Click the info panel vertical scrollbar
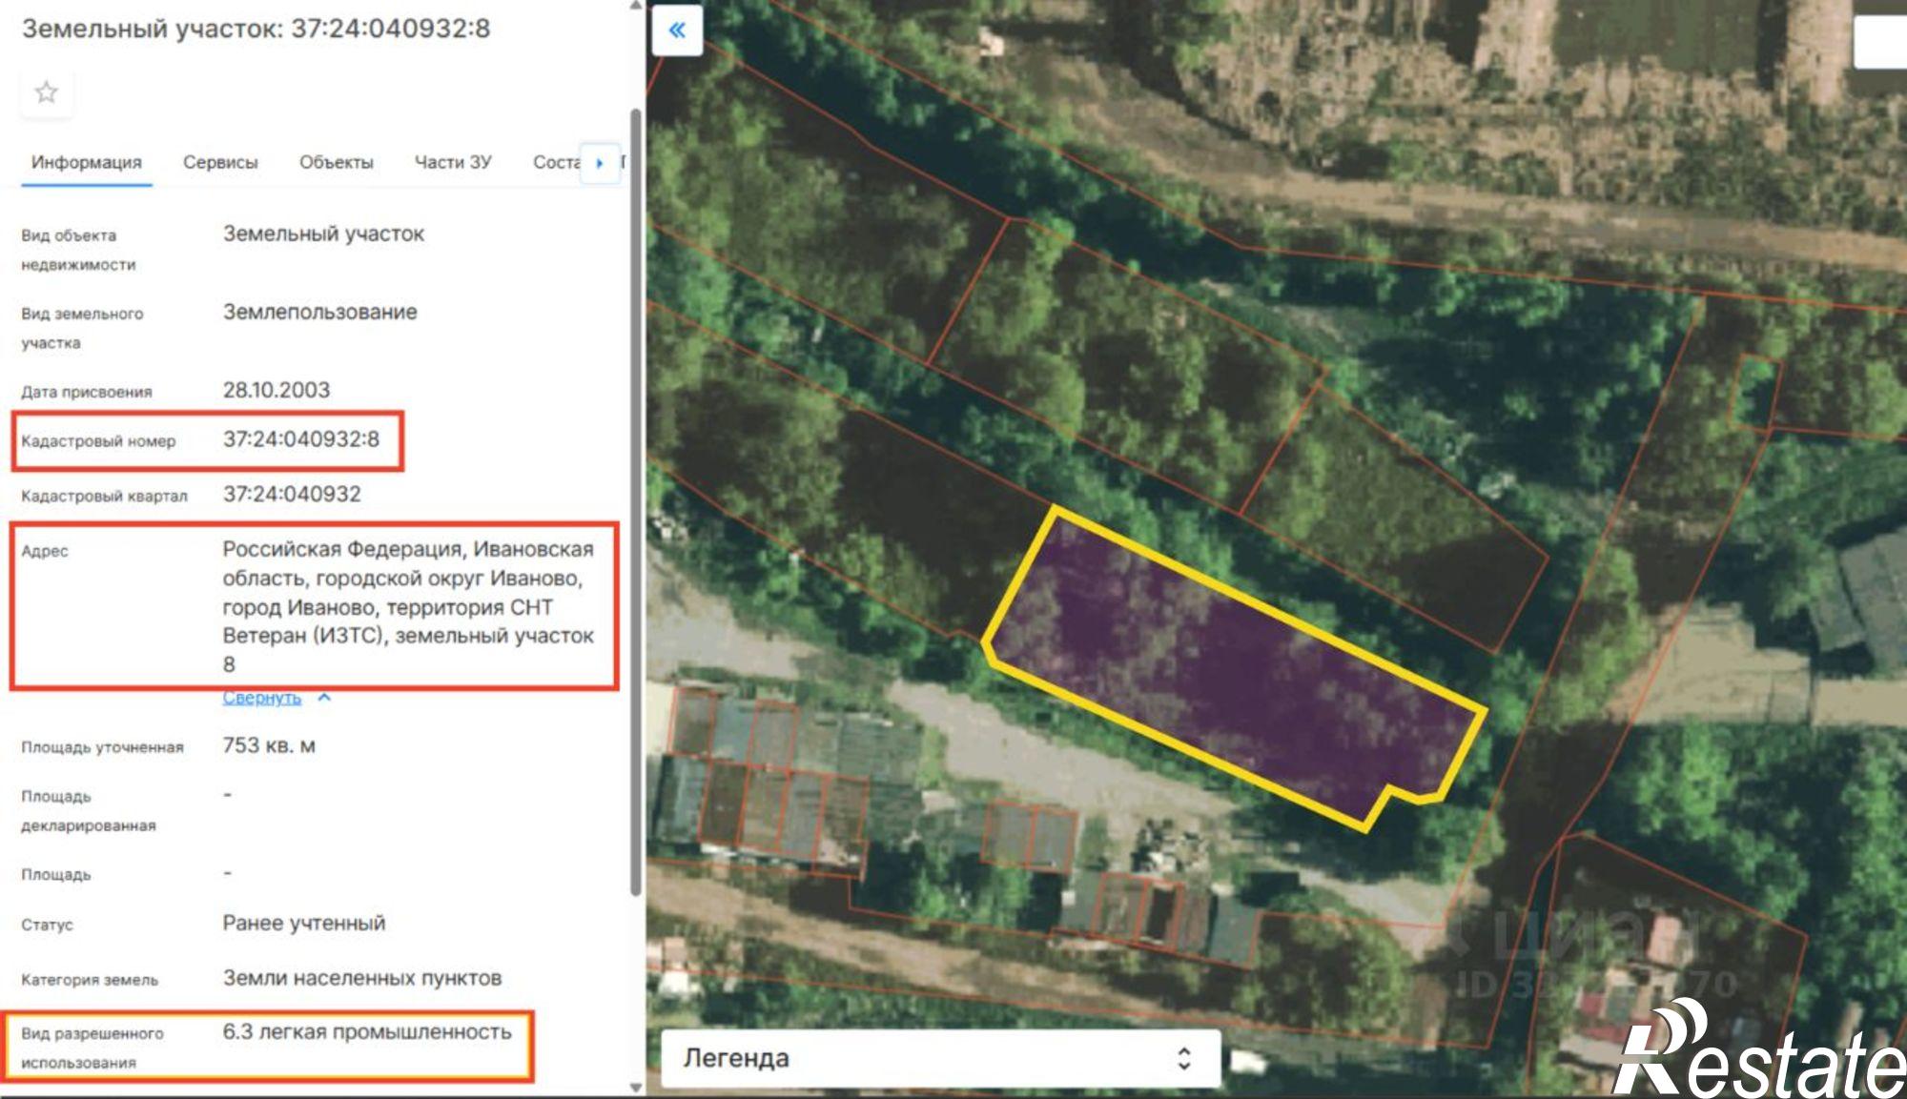 636,502
